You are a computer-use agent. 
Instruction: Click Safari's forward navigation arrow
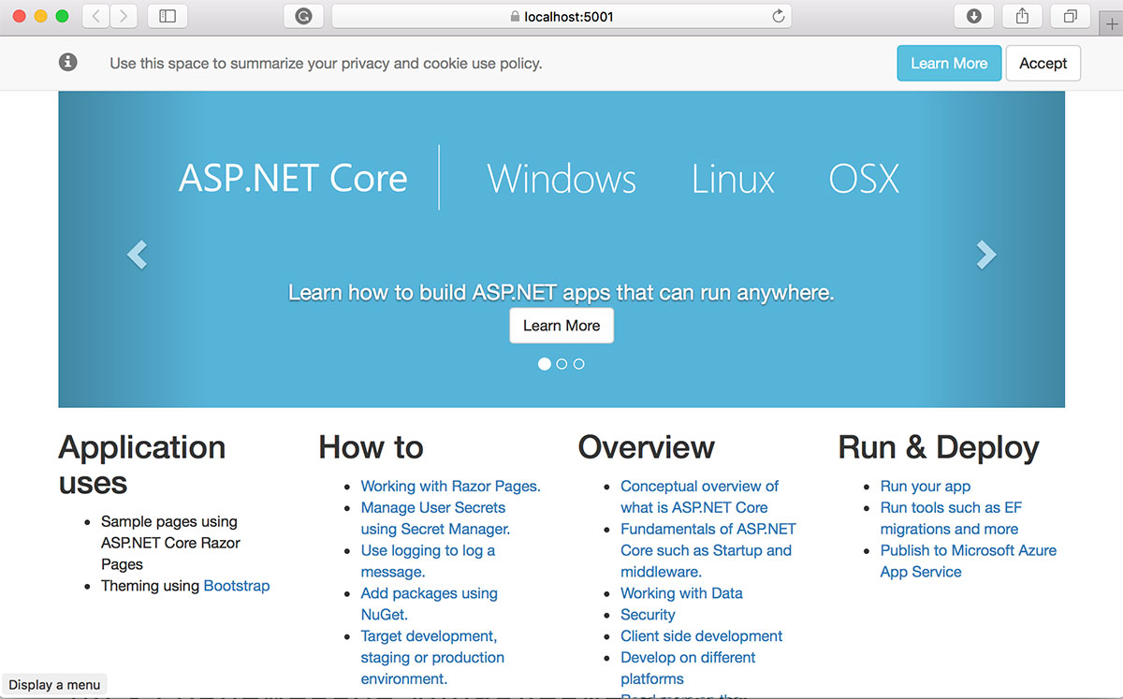(124, 16)
